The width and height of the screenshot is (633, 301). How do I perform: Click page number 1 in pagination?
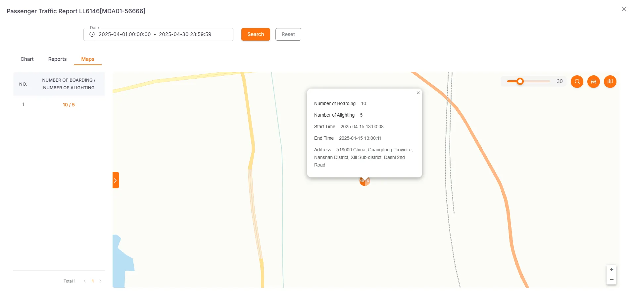click(x=93, y=281)
